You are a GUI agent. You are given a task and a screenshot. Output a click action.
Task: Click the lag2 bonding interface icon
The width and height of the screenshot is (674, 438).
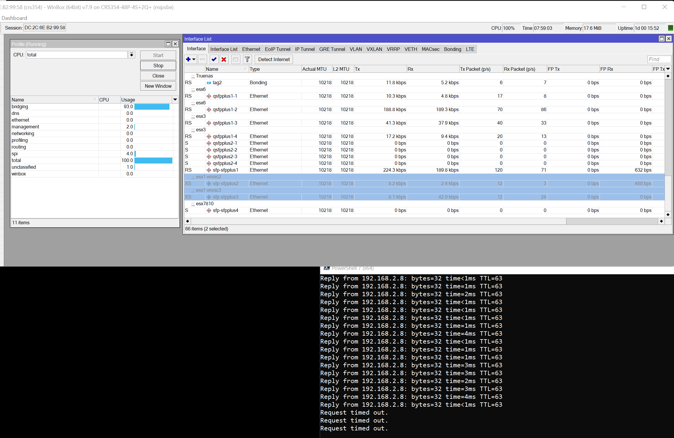[x=209, y=82]
